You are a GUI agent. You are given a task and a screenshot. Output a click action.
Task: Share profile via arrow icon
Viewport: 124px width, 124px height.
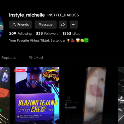[x=63, y=25]
